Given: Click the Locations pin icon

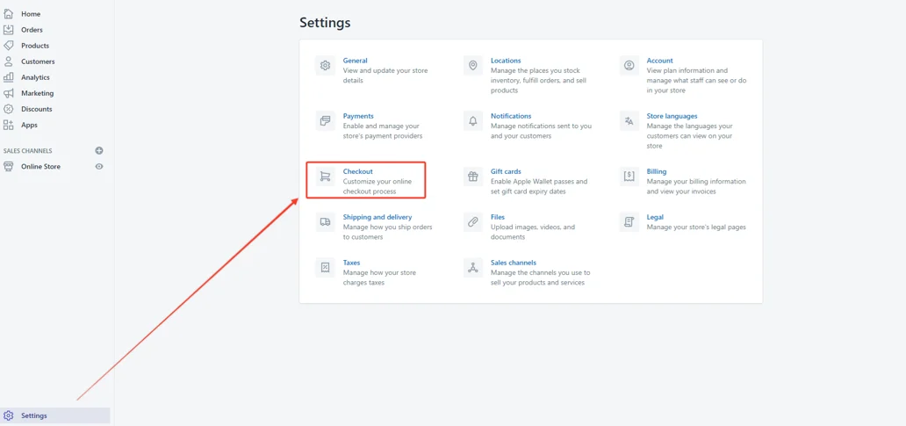Looking at the screenshot, I should coord(473,65).
